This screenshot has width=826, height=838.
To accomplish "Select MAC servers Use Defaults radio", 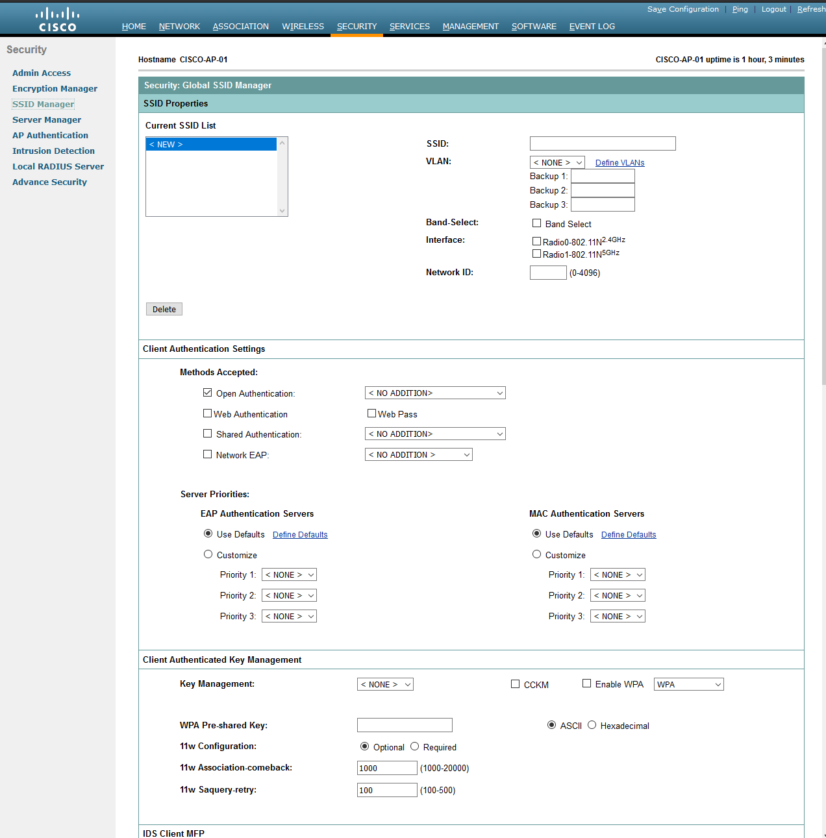I will 536,534.
